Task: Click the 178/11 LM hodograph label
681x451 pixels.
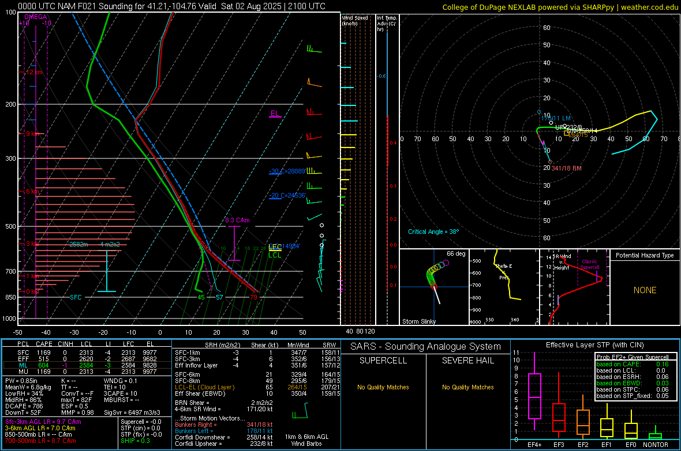Action: click(x=556, y=119)
